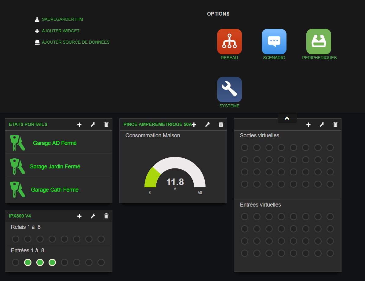Click SAUVEGARDER IHM link

pos(62,19)
